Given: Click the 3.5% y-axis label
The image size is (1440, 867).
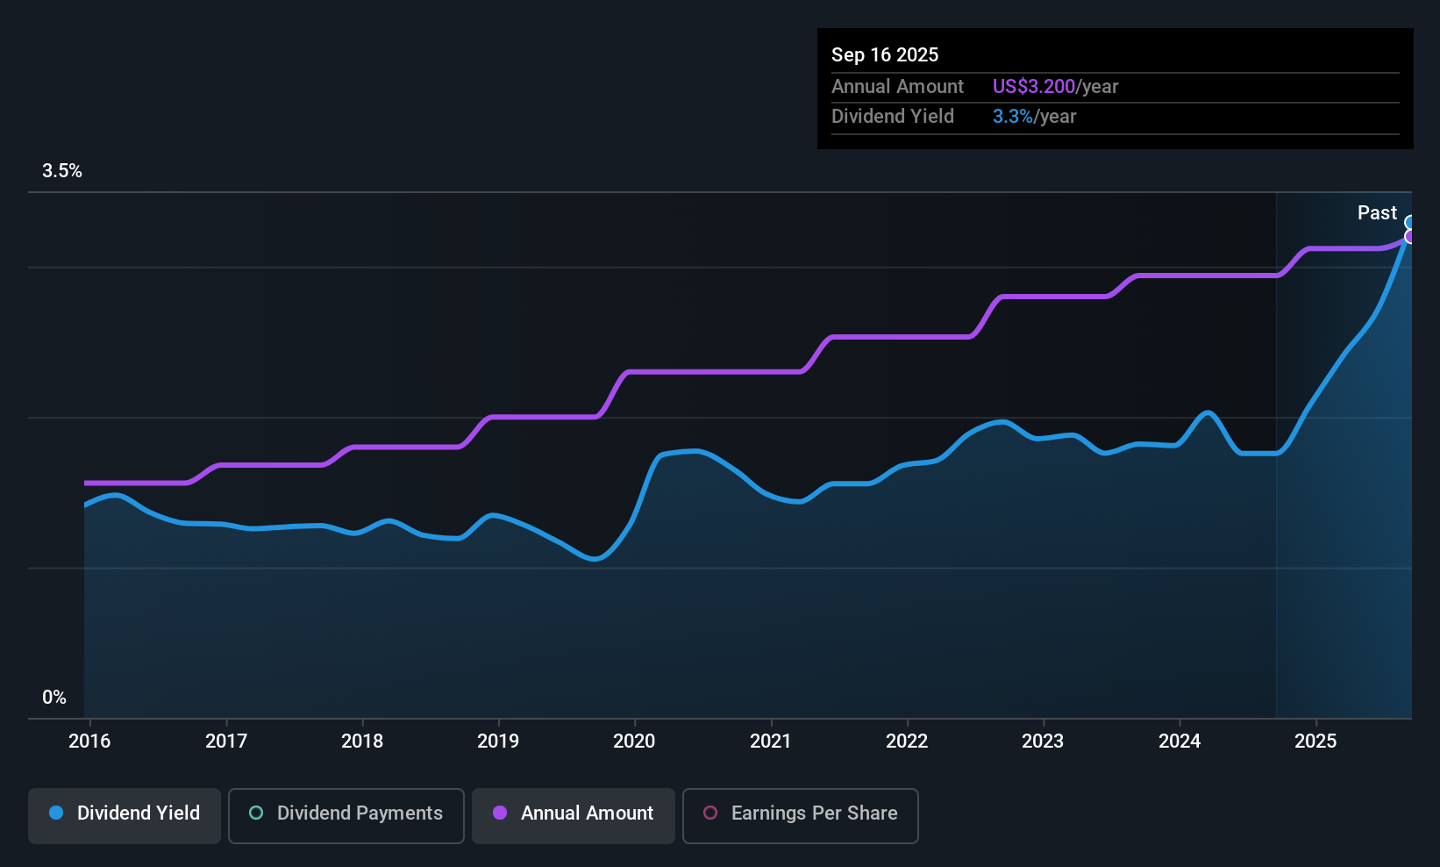Looking at the screenshot, I should pyautogui.click(x=62, y=171).
